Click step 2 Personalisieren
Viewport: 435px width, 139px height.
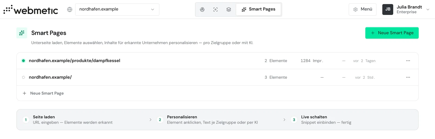point(207,120)
